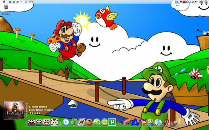
Task: Click the monitor tray icon
Action: pos(181,2)
